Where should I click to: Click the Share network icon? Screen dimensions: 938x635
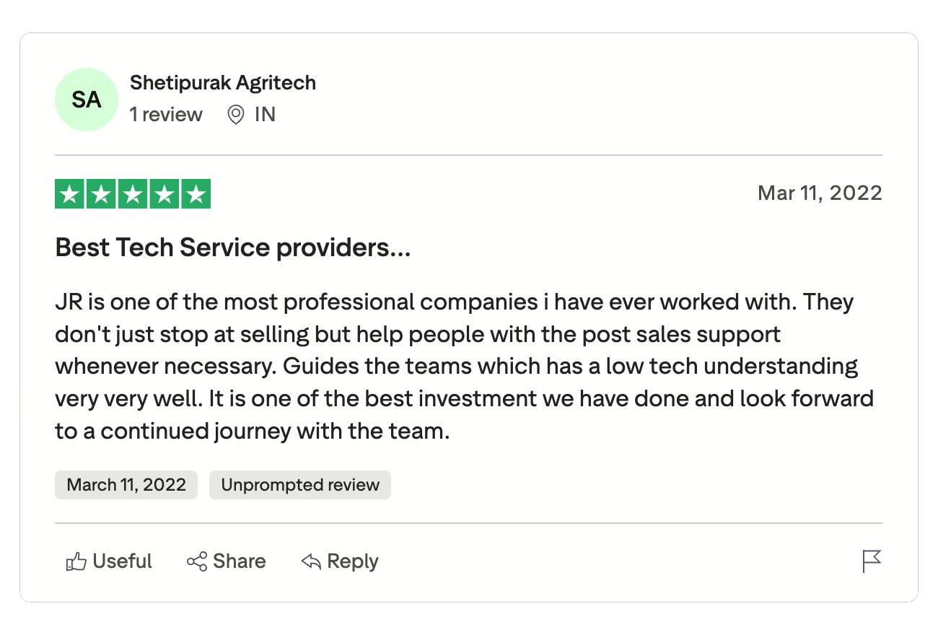click(x=196, y=561)
